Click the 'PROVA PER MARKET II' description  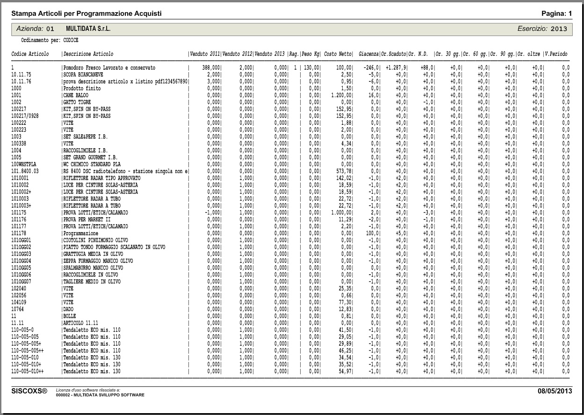tap(87, 219)
